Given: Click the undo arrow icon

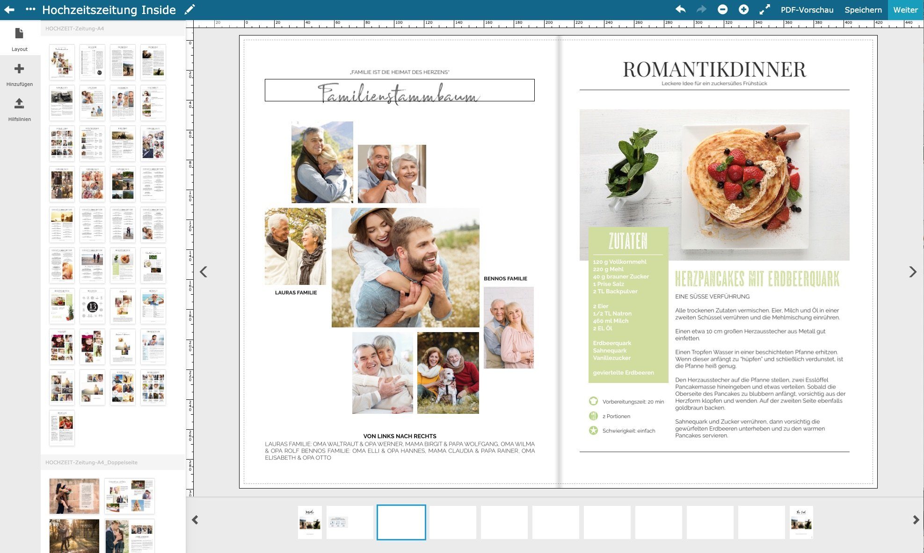Looking at the screenshot, I should coord(680,9).
